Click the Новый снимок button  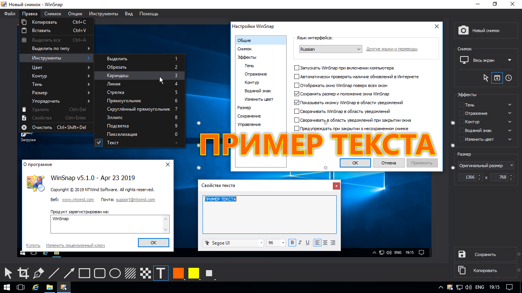tap(486, 31)
